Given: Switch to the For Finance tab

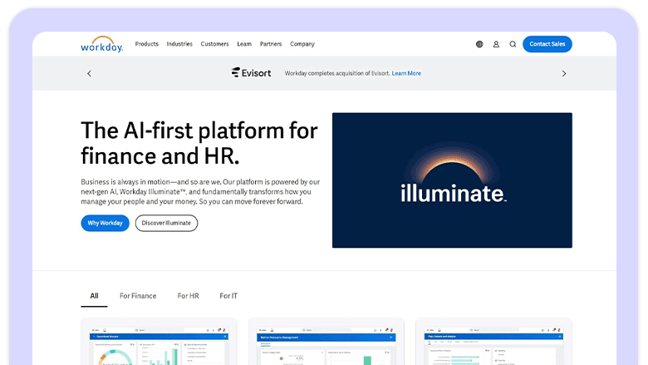Looking at the screenshot, I should point(138,296).
